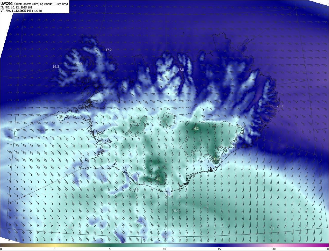329x251 pixels.
Task: Click the 30 tick on the color scale
Action: 274,249
